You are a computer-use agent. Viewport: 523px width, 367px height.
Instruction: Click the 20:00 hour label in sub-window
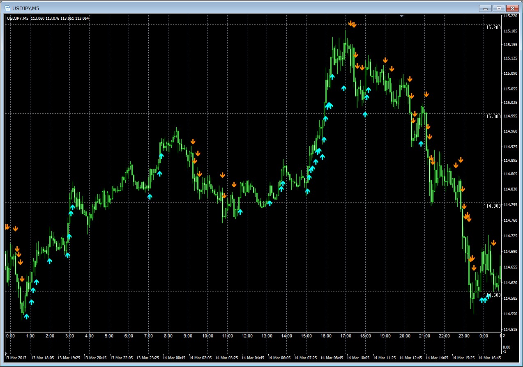coord(405,336)
